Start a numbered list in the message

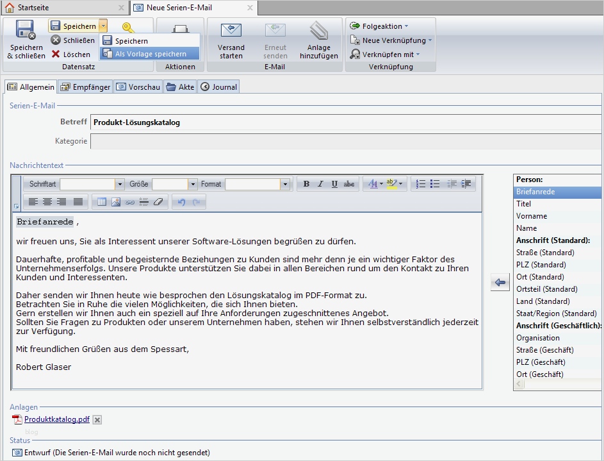click(420, 184)
